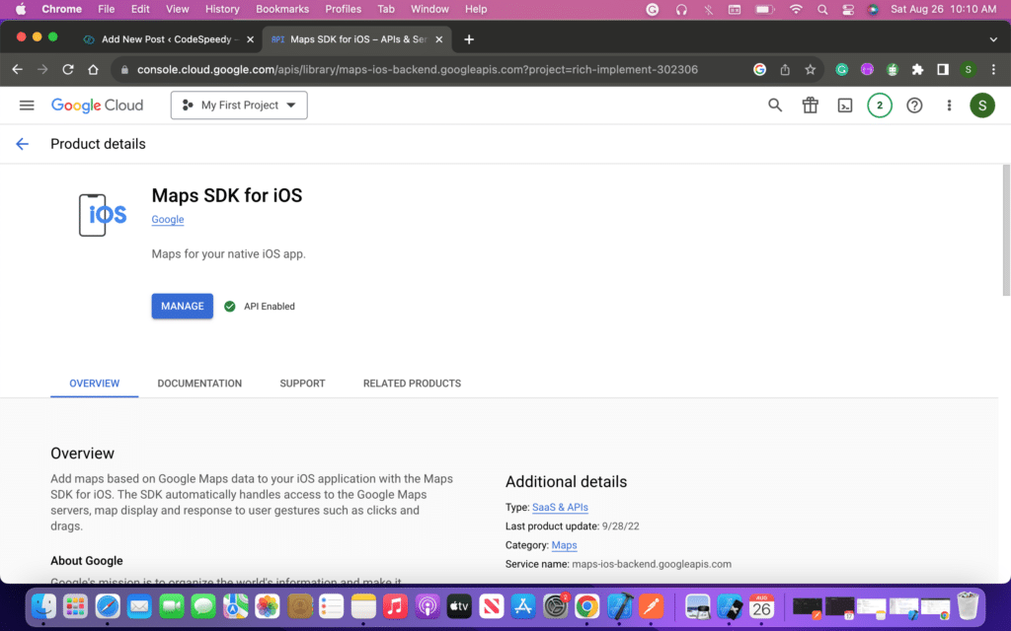Viewport: 1011px width, 631px height.
Task: Click the blue MANAGE button
Action: pos(182,307)
